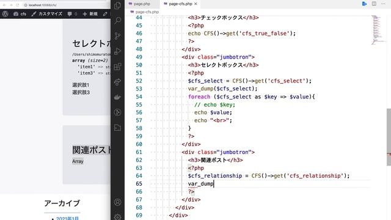This screenshot has height=220, width=391.
Task: Click 'cfs_true_false' string on line 46
Action: (264, 34)
